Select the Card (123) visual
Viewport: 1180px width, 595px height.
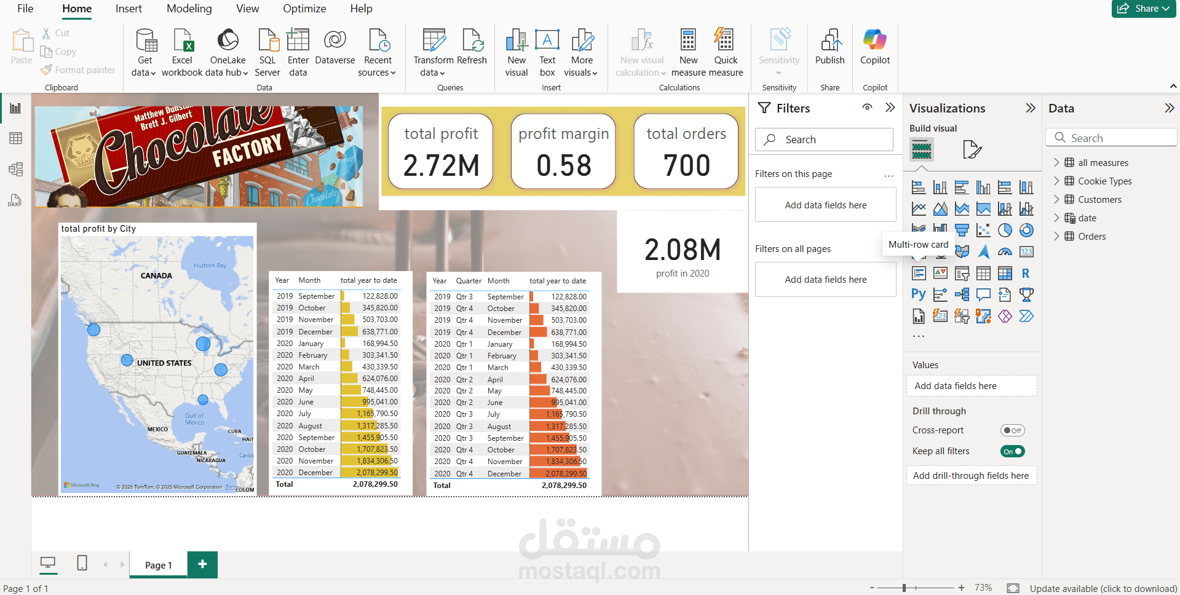pyautogui.click(x=1026, y=251)
